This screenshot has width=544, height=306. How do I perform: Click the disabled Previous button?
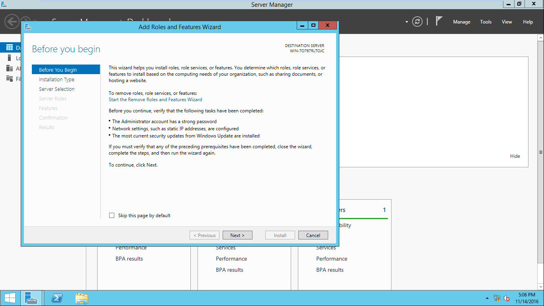(x=205, y=235)
